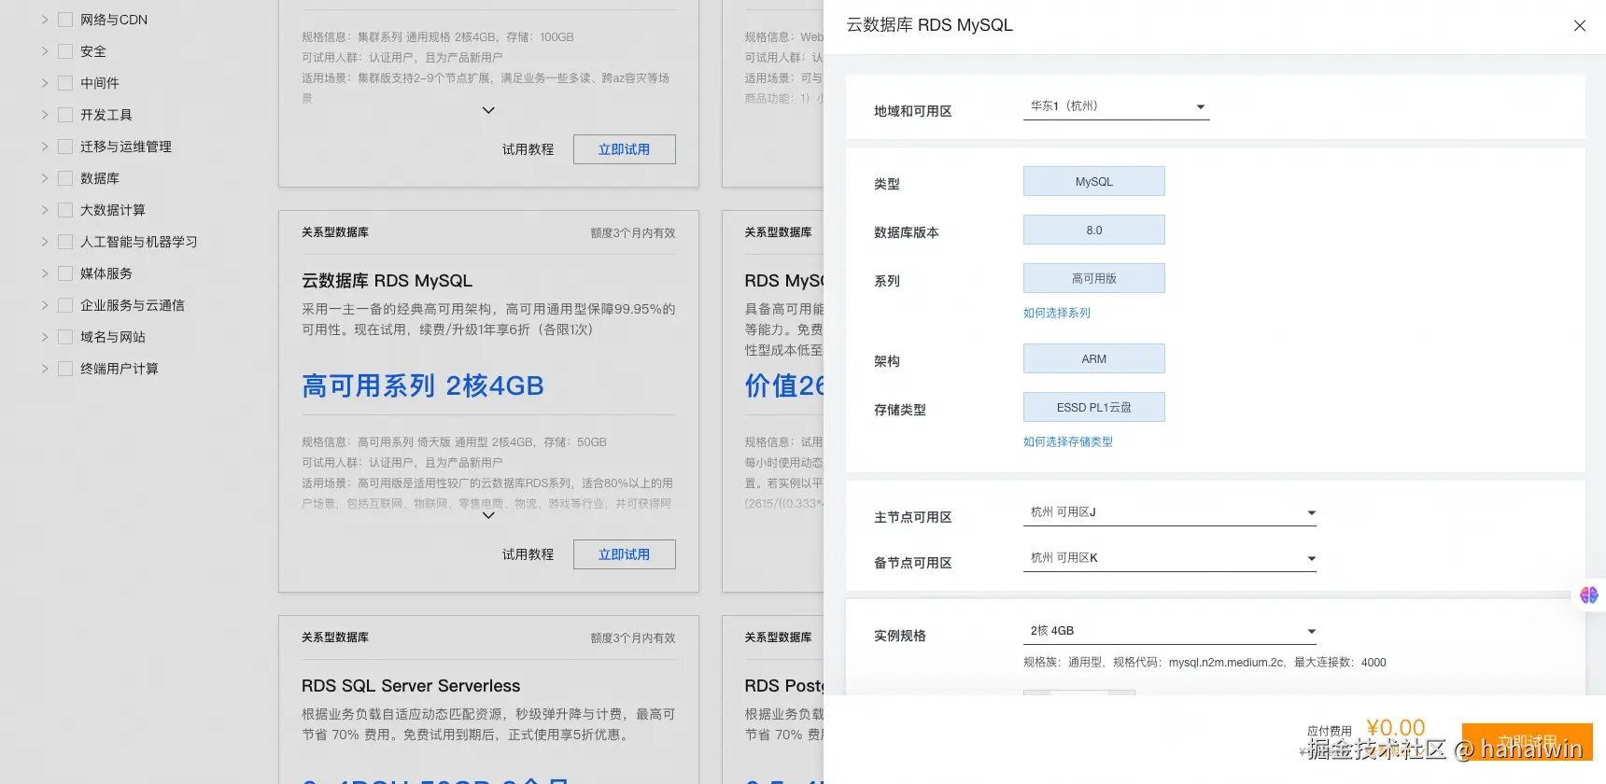Expand the 开发工具 category arrow

point(44,115)
